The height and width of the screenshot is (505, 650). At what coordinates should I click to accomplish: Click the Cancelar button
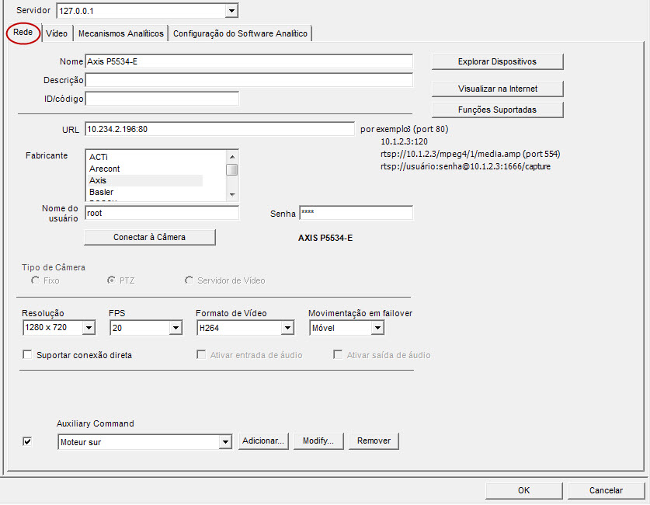click(x=606, y=490)
